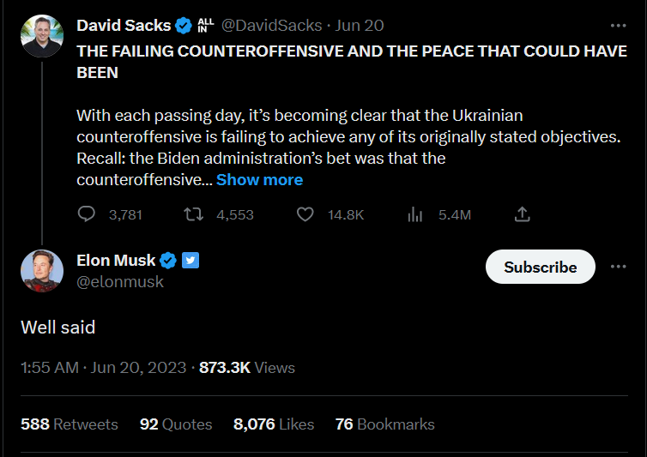This screenshot has width=647, height=457.
Task: Open view analytics bar chart icon
Action: click(415, 214)
